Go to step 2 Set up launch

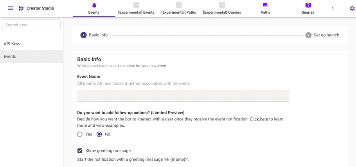tap(322, 35)
